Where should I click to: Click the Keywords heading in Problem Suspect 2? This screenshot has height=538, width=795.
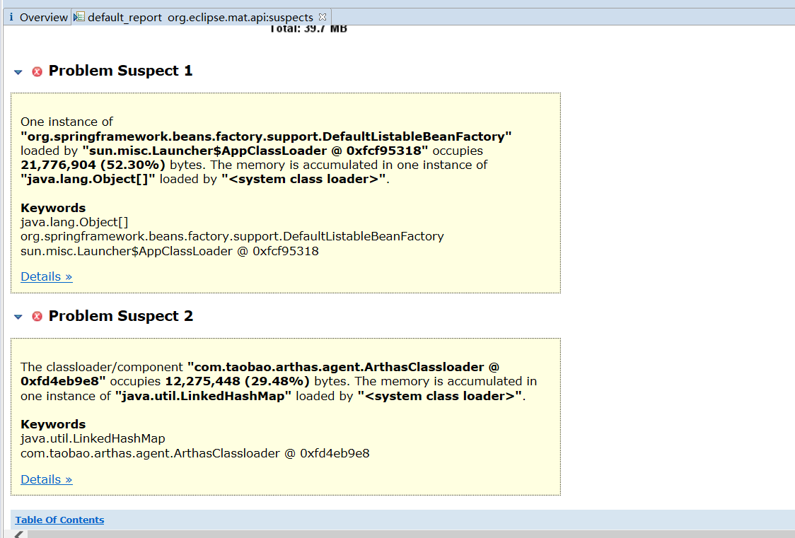pyautogui.click(x=53, y=424)
